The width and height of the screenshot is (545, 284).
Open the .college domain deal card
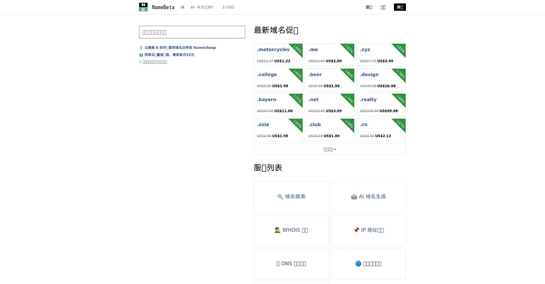278,80
